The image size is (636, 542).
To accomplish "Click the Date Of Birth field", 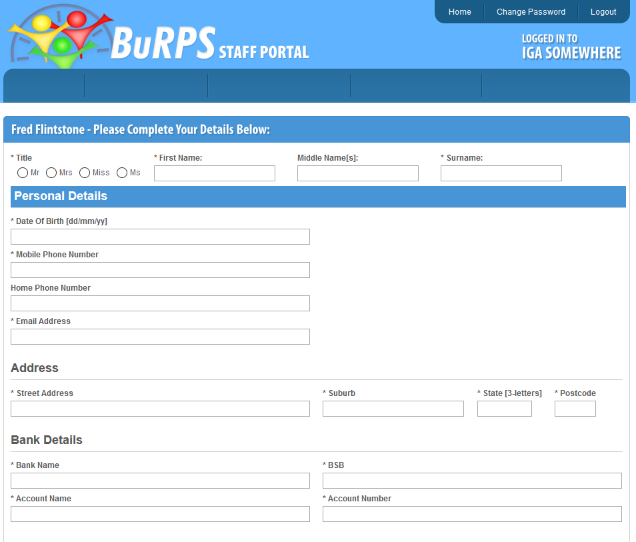I will click(x=160, y=237).
